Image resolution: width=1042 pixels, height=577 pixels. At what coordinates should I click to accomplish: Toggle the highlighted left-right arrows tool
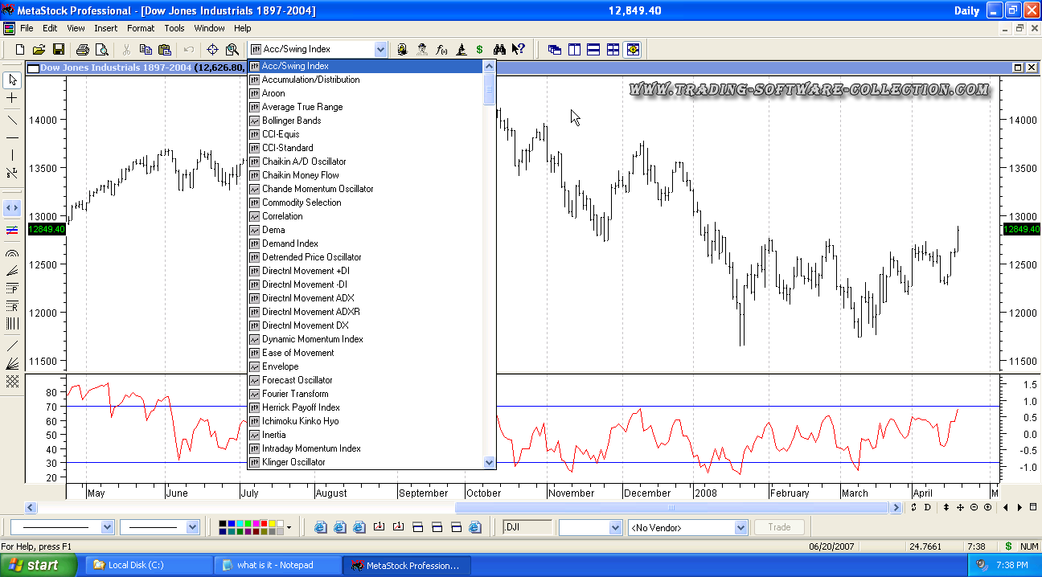(x=12, y=208)
